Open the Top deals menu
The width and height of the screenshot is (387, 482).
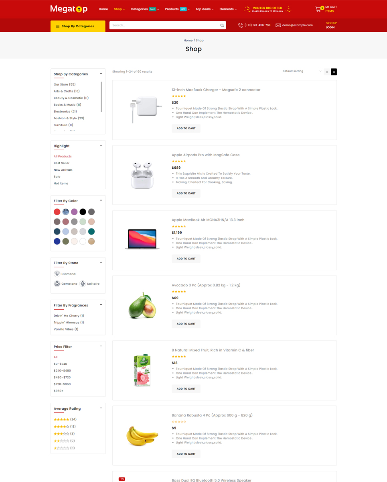[x=204, y=9]
